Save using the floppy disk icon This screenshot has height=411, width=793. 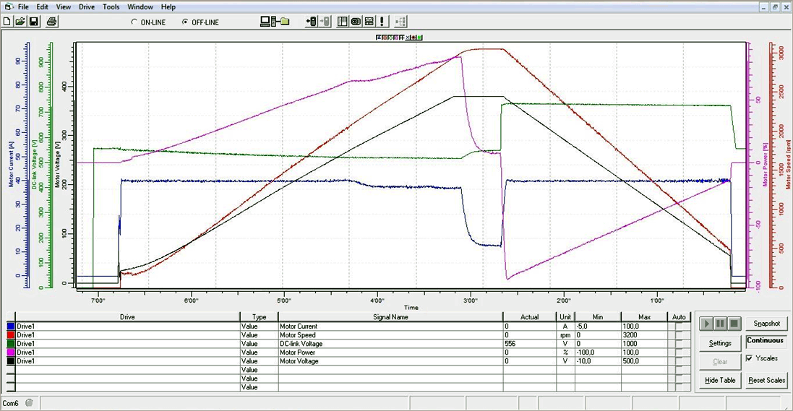34,22
